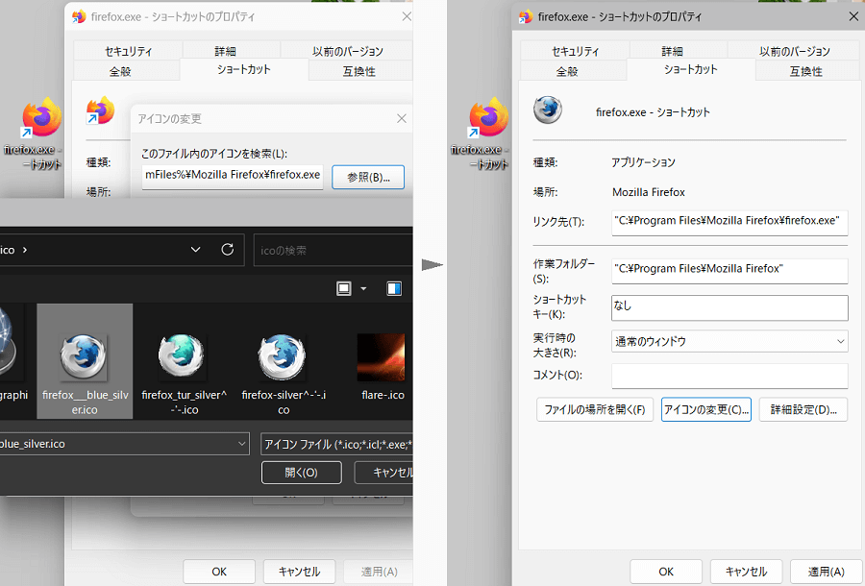Viewport: 865px width, 586px height.
Task: Click the 参照(B)... browse button
Action: [368, 177]
